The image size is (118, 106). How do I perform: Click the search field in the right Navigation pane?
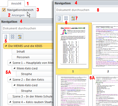(x=87, y=10)
